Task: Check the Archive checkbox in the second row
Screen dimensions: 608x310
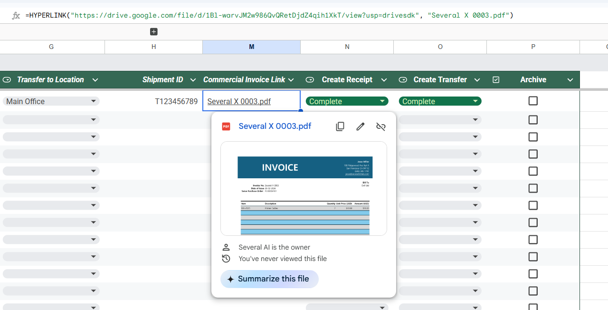Action: pos(533,120)
